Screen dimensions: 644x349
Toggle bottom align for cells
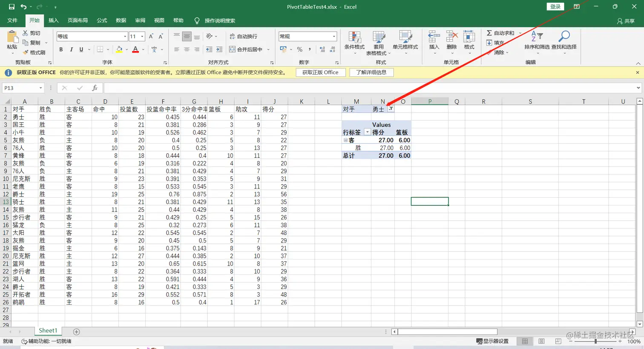tap(197, 37)
